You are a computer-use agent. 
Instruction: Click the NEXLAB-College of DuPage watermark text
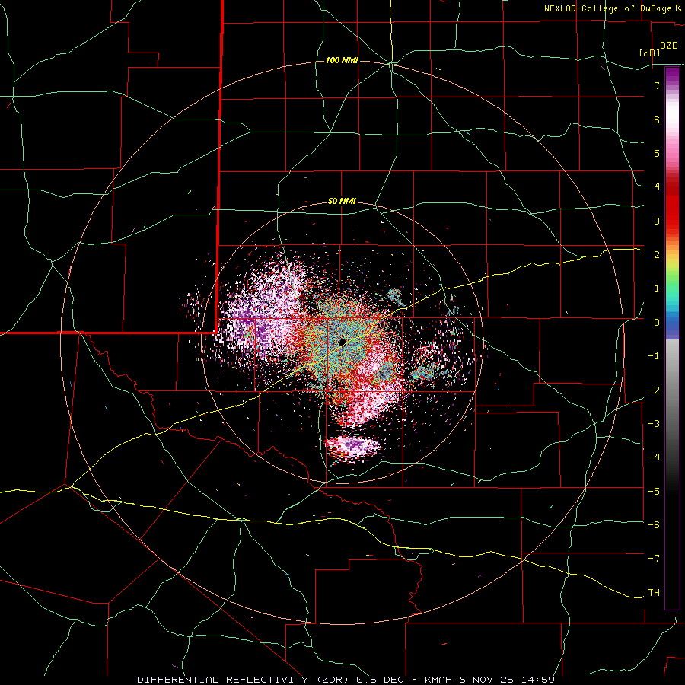pos(612,8)
